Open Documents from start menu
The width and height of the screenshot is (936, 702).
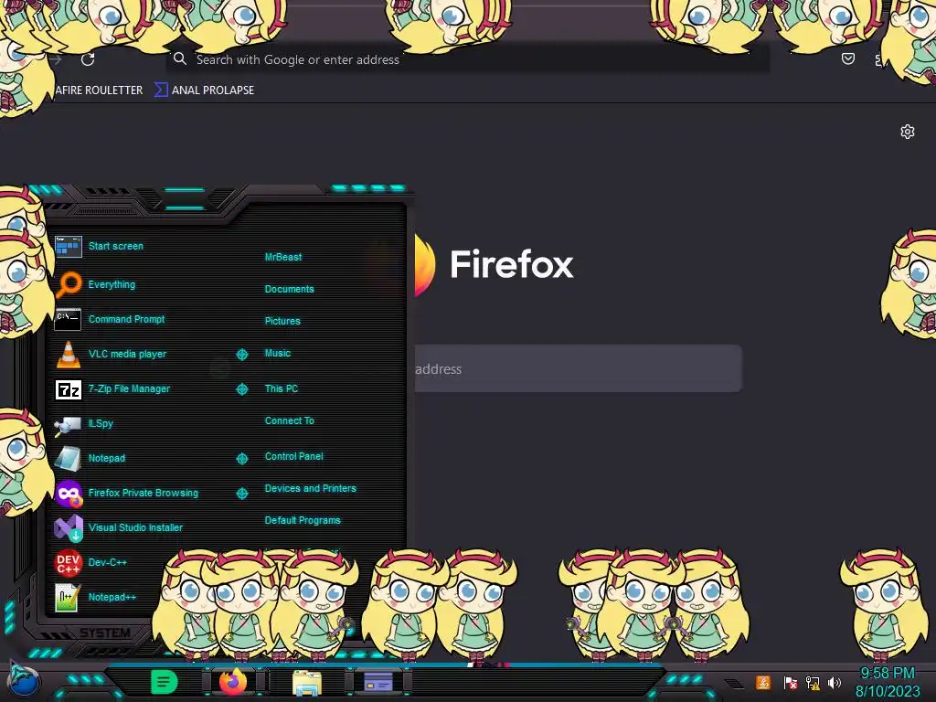pos(289,289)
